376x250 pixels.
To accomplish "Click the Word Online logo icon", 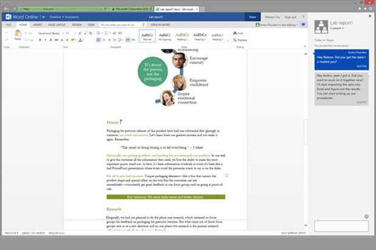I will point(8,17).
